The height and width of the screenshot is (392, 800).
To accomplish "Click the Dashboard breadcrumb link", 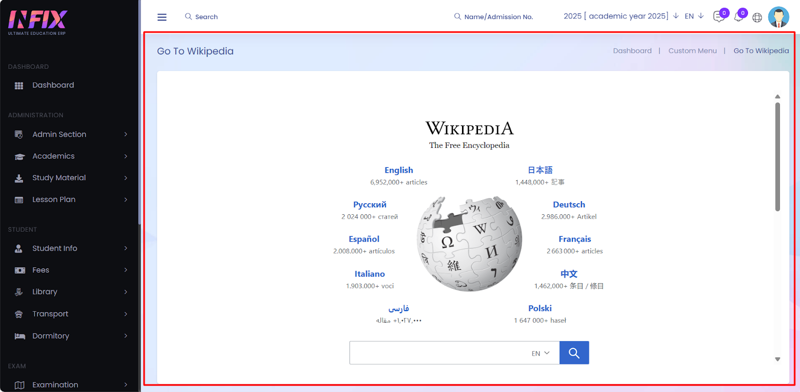I will click(632, 51).
